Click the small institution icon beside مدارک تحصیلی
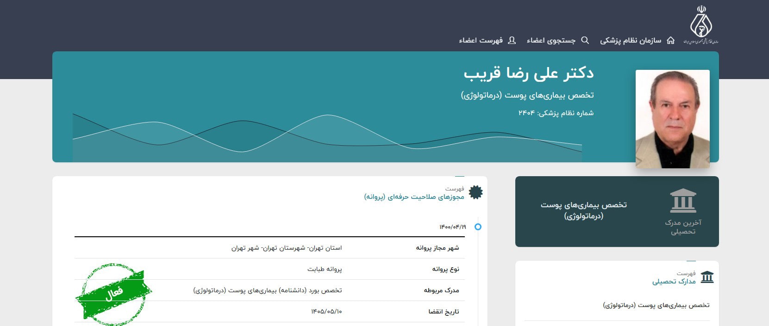This screenshot has height=326, width=769. (x=707, y=277)
